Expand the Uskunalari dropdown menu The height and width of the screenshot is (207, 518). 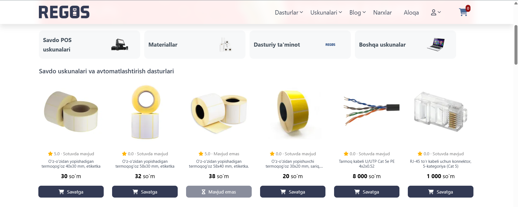(x=326, y=12)
